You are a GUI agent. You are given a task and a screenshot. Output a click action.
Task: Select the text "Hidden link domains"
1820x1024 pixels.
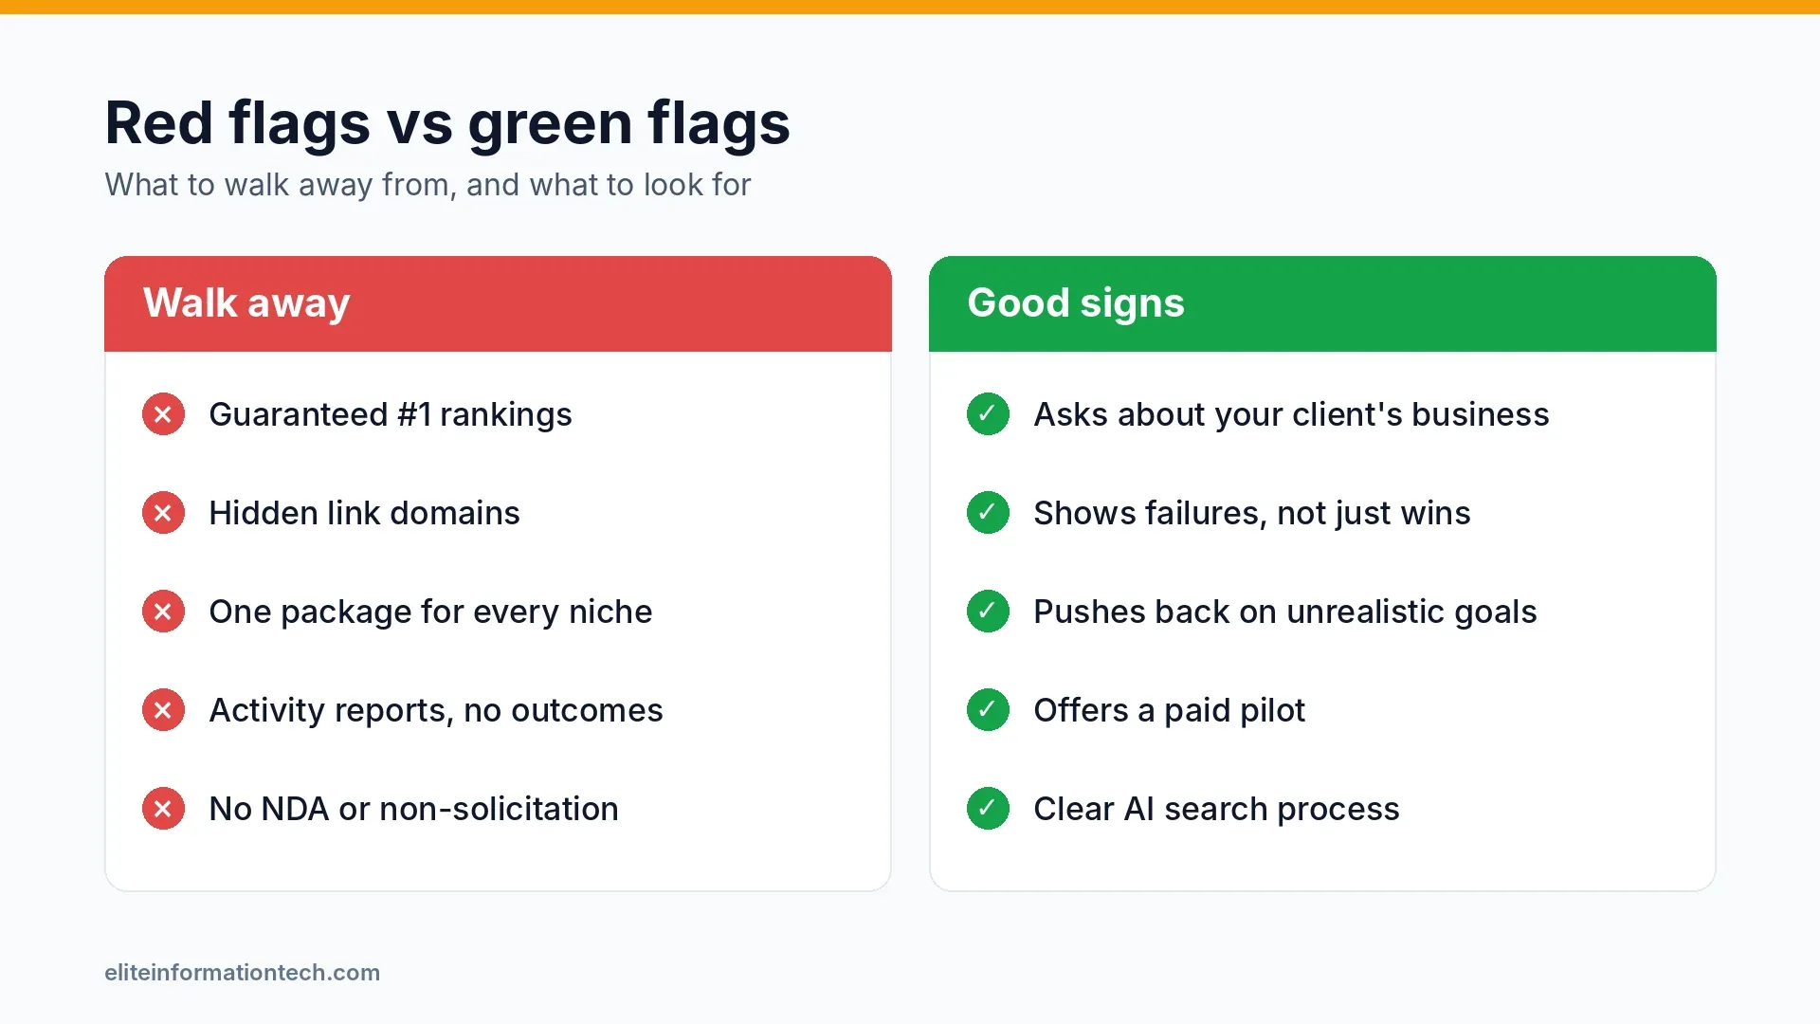364,513
